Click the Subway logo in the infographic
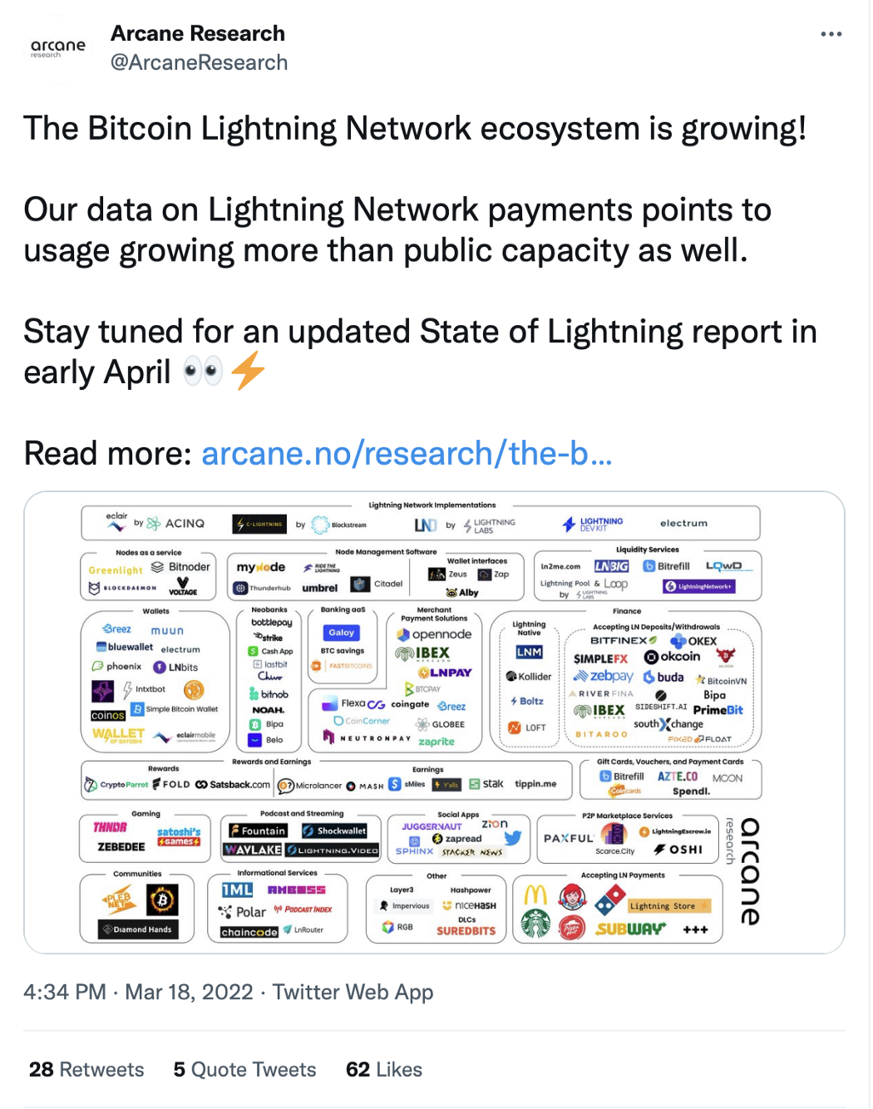The height and width of the screenshot is (1109, 873). click(631, 929)
